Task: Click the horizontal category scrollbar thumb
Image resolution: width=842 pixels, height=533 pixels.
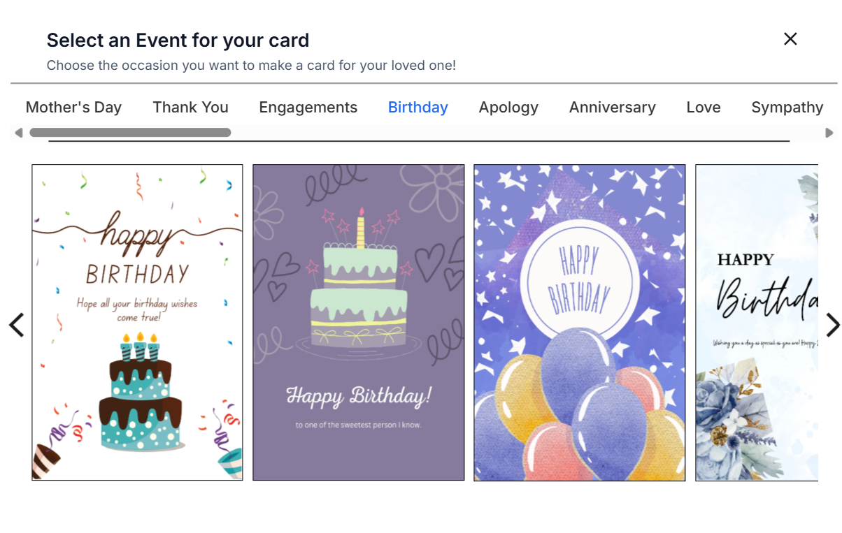Action: coord(130,133)
